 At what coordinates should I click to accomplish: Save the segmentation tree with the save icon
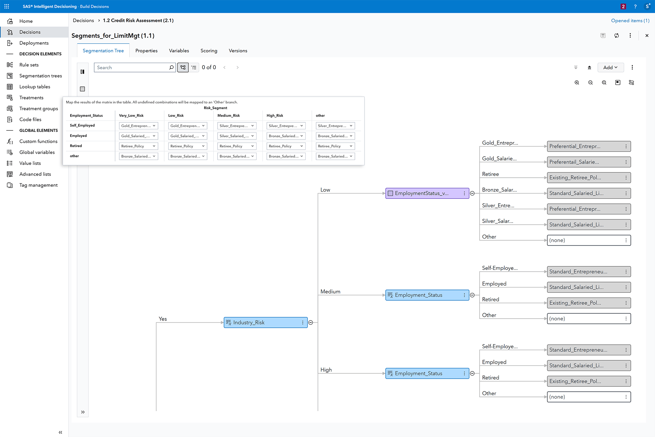coord(603,35)
